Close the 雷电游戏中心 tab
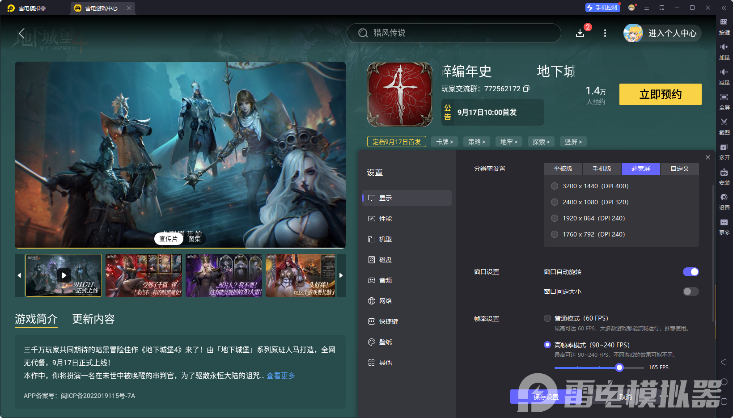The image size is (733, 418). [129, 8]
